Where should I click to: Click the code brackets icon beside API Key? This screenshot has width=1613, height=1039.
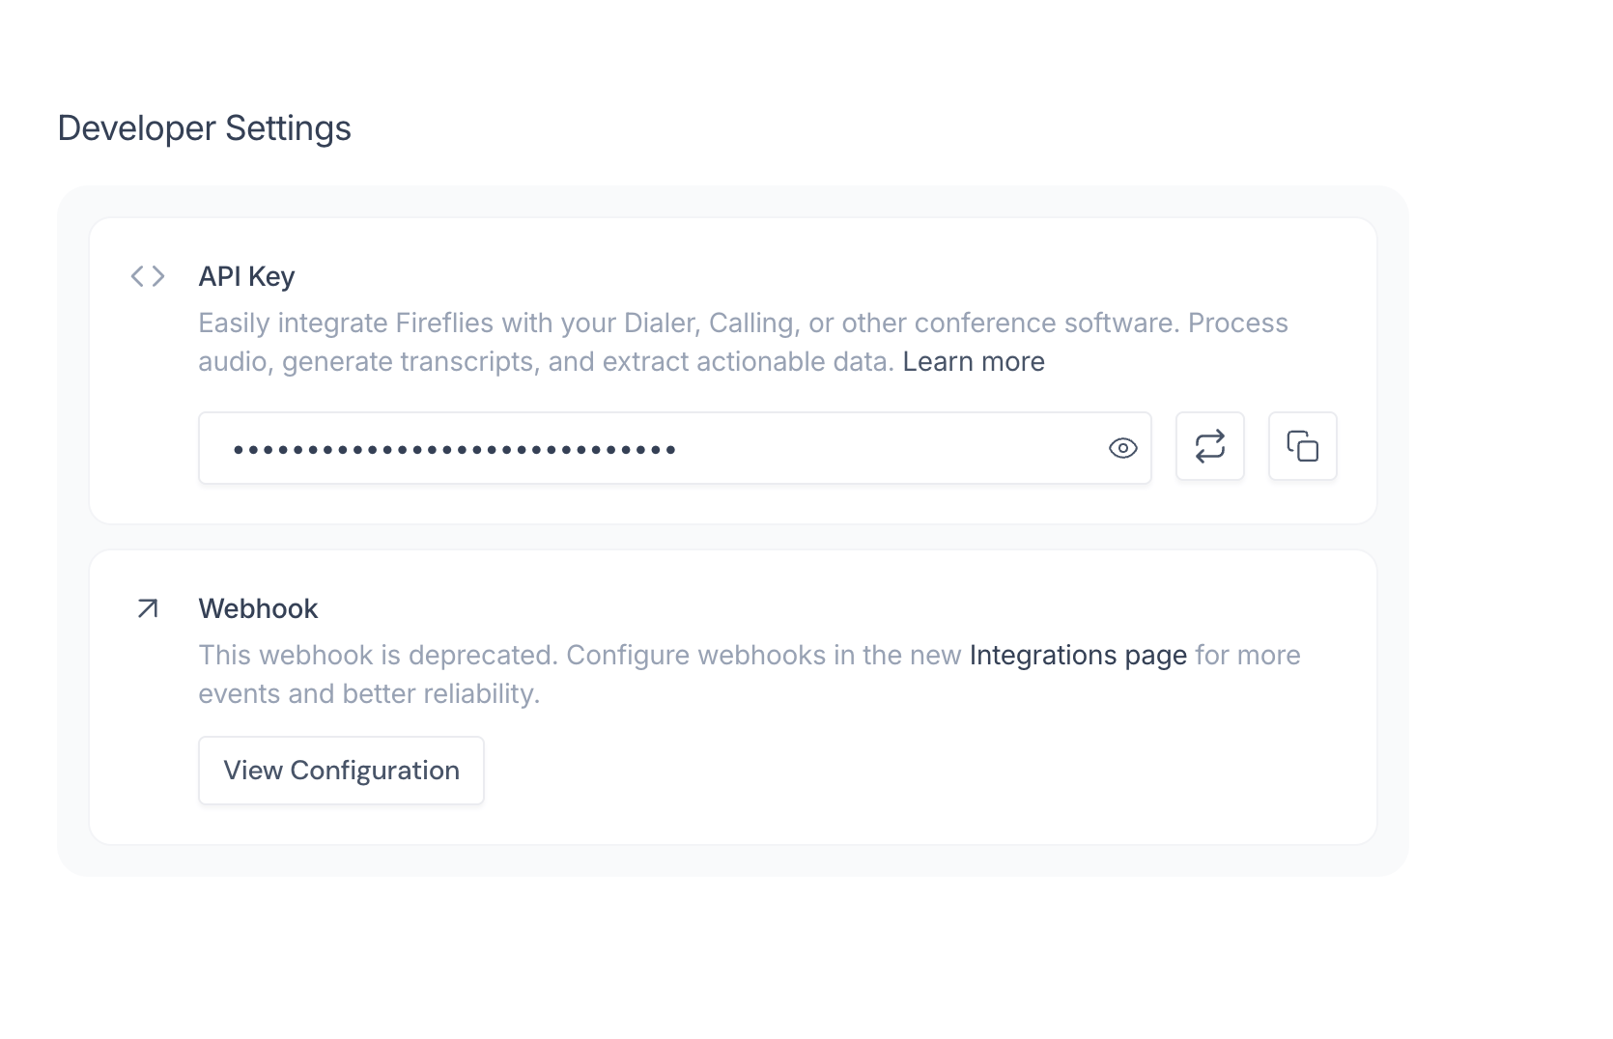(148, 277)
